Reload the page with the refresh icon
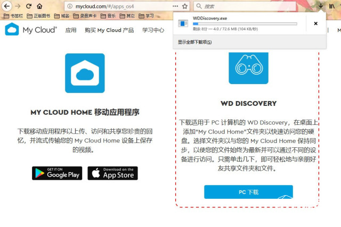 pos(29,6)
